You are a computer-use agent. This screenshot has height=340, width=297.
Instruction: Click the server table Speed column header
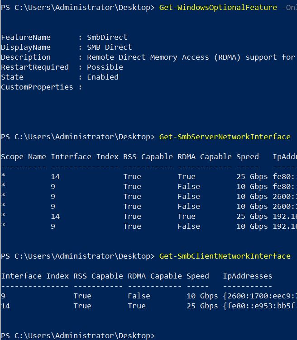[x=248, y=157]
